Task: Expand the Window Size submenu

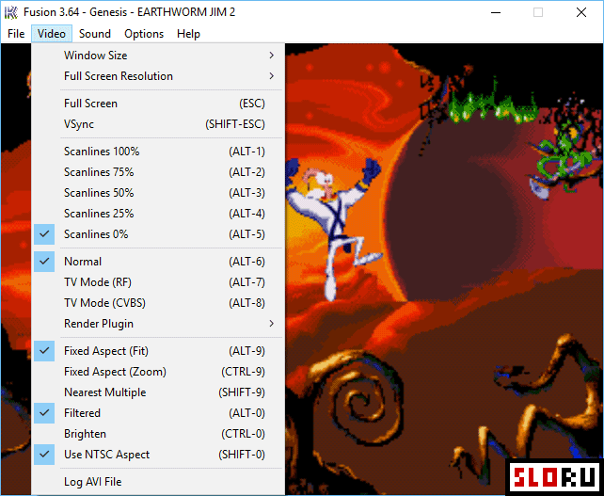Action: pyautogui.click(x=158, y=56)
